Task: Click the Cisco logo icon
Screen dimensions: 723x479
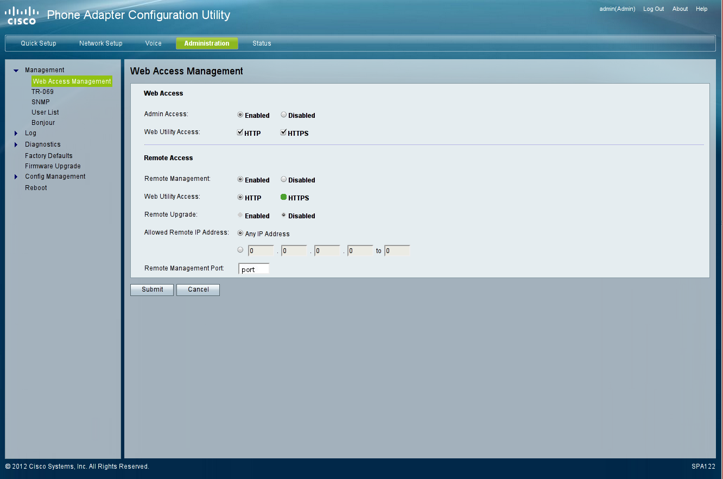Action: 22,16
